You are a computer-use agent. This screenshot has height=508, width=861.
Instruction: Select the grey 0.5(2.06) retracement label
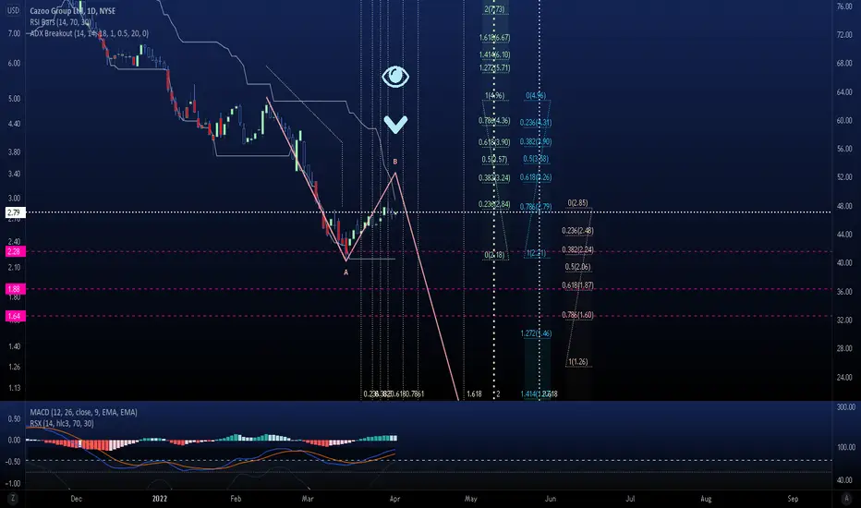[x=577, y=266]
